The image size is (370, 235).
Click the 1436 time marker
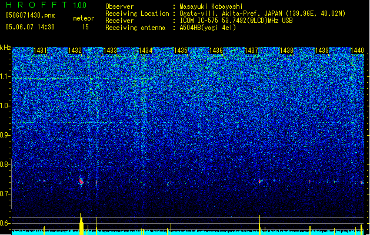click(x=216, y=51)
